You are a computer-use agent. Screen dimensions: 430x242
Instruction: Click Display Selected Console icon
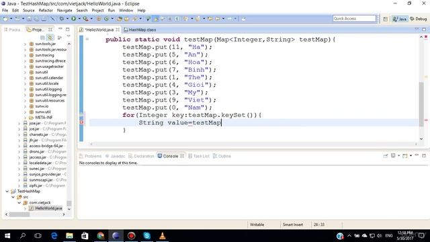pos(393,155)
